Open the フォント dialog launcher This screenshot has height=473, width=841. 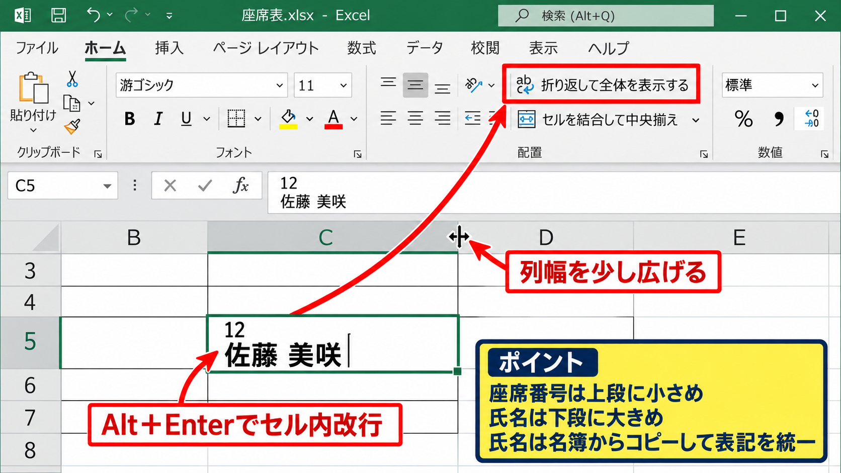(x=358, y=154)
